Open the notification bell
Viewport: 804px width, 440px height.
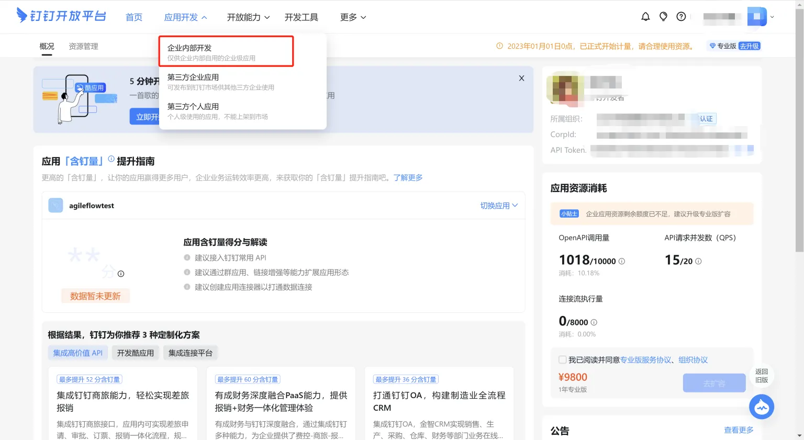(645, 17)
